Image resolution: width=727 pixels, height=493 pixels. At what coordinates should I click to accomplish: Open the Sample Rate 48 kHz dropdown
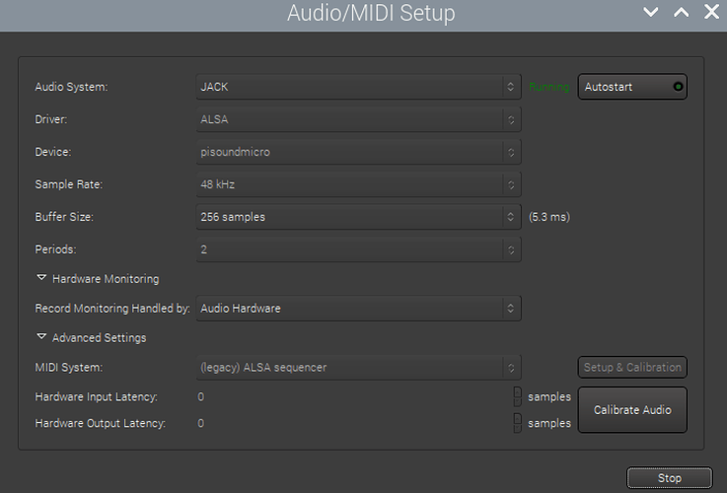click(358, 184)
